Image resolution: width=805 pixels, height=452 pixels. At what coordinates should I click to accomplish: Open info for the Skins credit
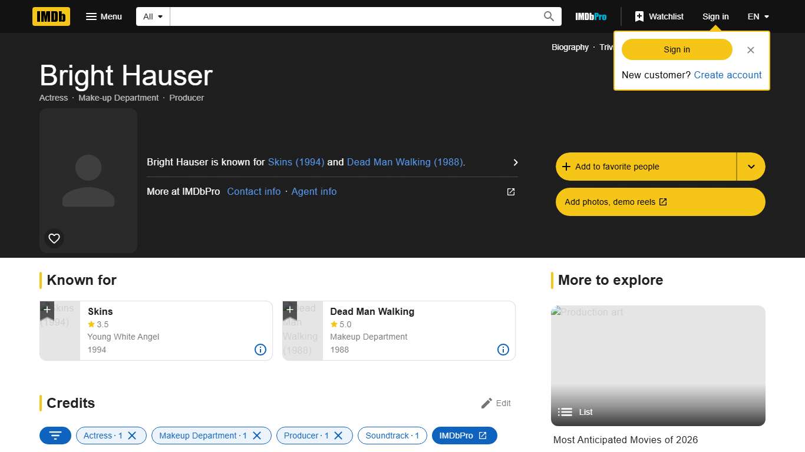click(x=260, y=350)
